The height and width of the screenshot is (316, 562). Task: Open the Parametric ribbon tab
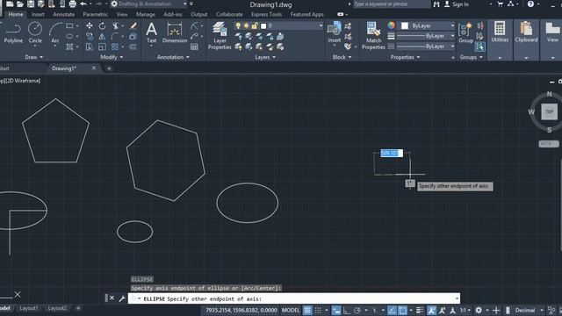point(95,14)
